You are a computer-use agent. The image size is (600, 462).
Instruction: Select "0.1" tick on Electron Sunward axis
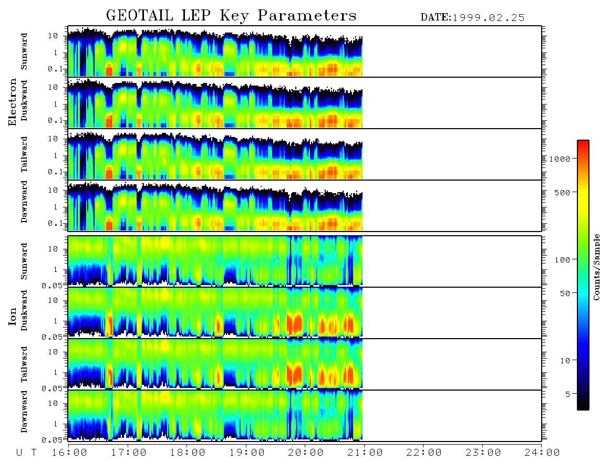coord(55,69)
